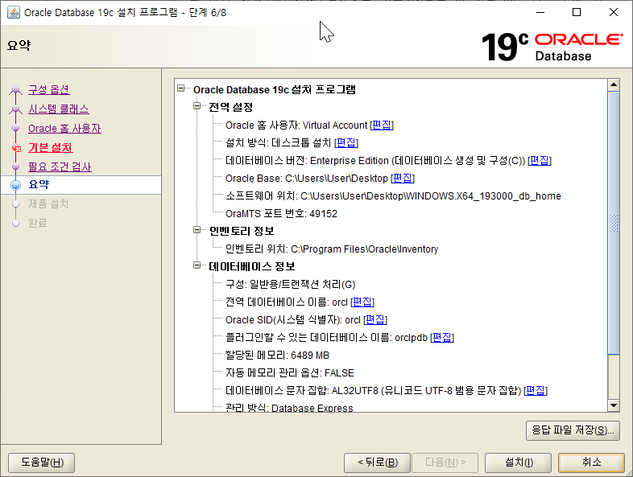Edit the 데이터베이스 버전 Enterprise Edition setting
Viewport: 633px width, 477px height.
[x=540, y=161]
